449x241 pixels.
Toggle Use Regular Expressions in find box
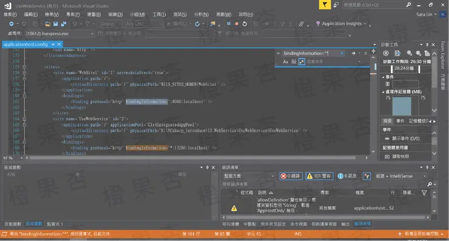302,62
